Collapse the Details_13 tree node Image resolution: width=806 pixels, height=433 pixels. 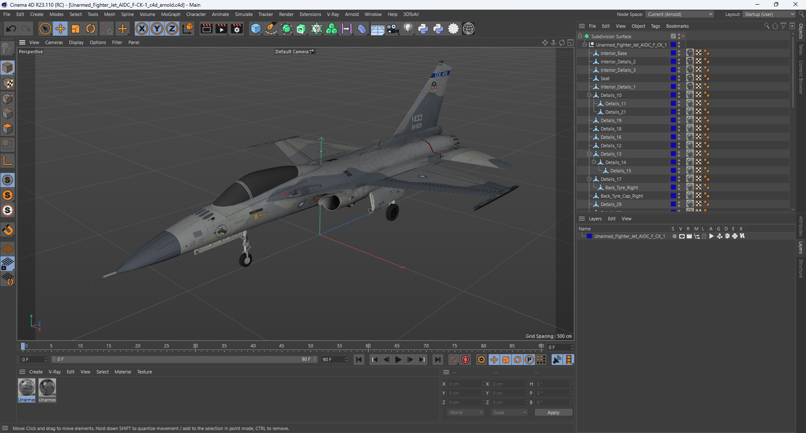[589, 154]
